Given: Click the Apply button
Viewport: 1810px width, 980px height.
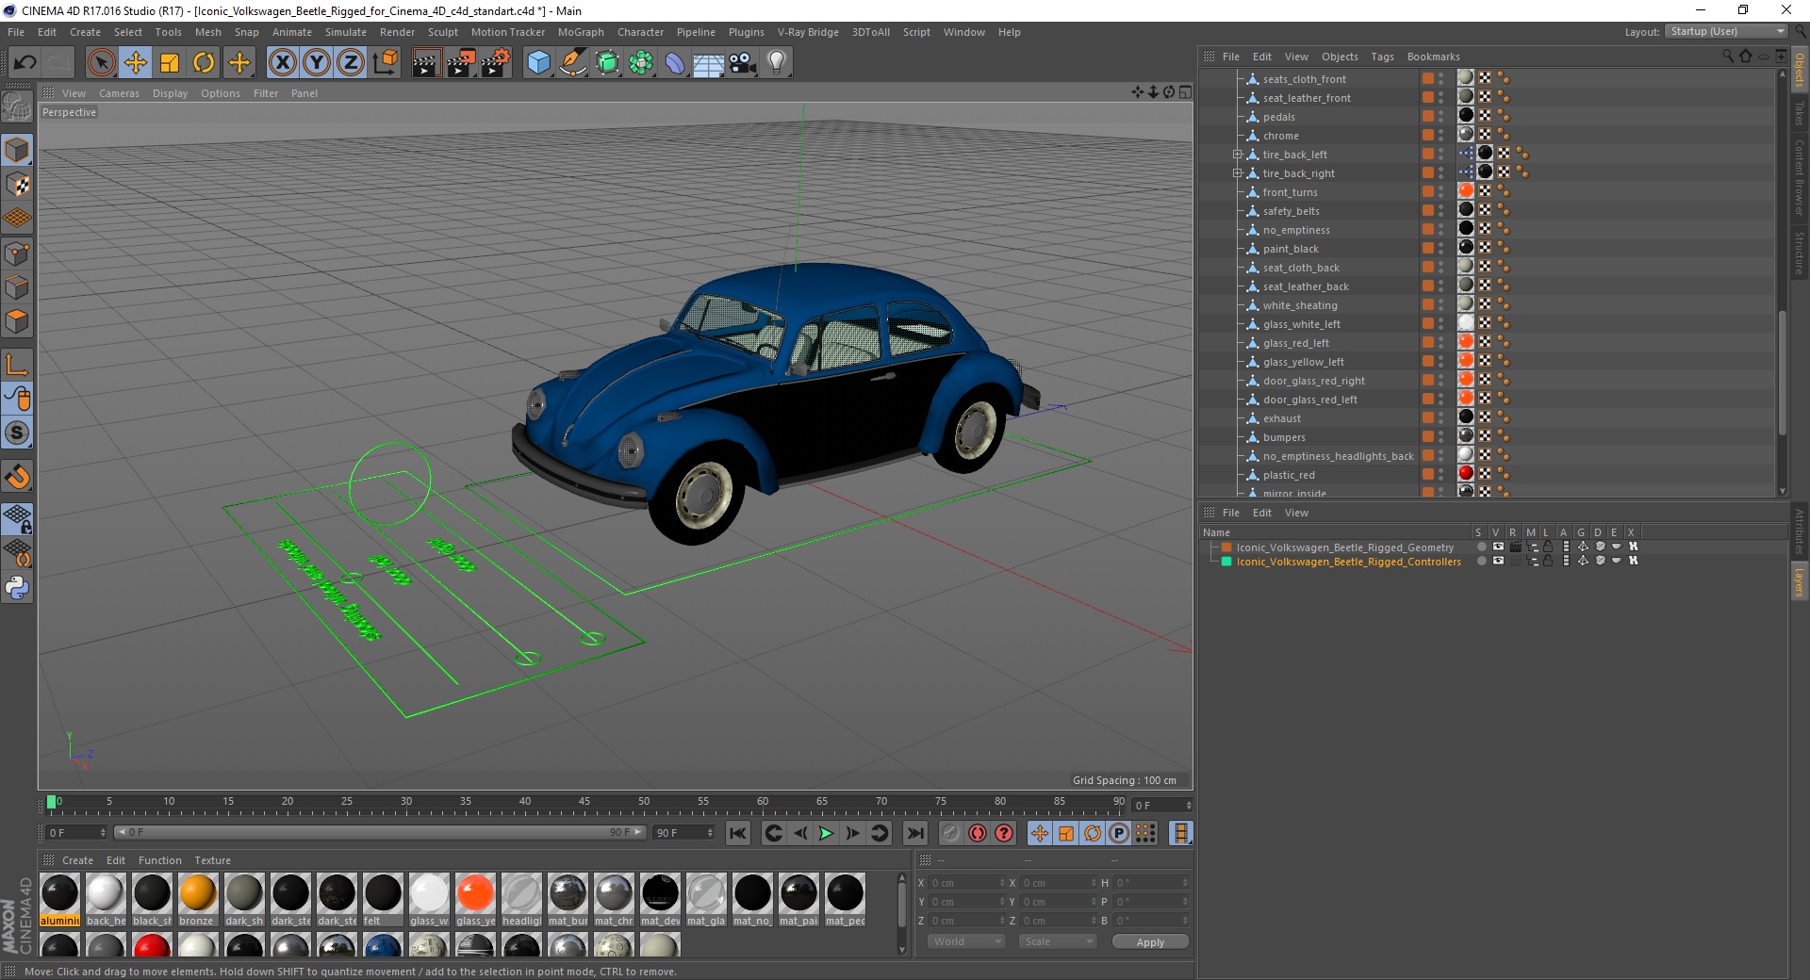Looking at the screenshot, I should click(x=1150, y=941).
